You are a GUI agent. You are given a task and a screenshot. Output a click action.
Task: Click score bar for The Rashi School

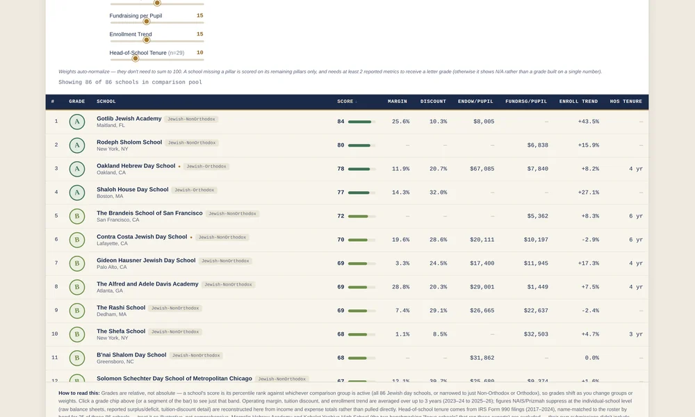(361, 311)
